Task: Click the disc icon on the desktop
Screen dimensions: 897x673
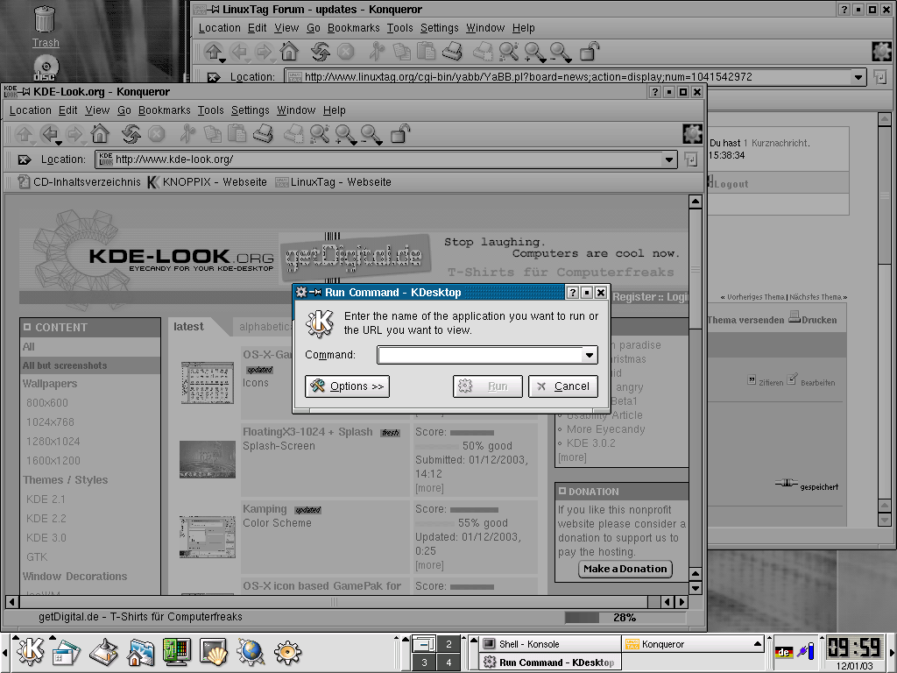Action: [x=46, y=68]
